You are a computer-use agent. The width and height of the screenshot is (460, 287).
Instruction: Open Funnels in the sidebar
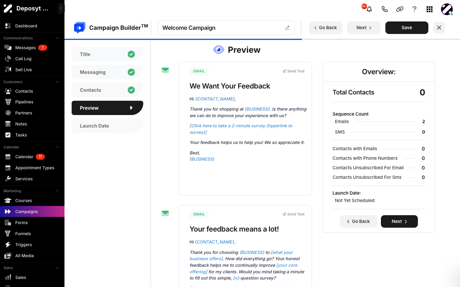(32, 234)
